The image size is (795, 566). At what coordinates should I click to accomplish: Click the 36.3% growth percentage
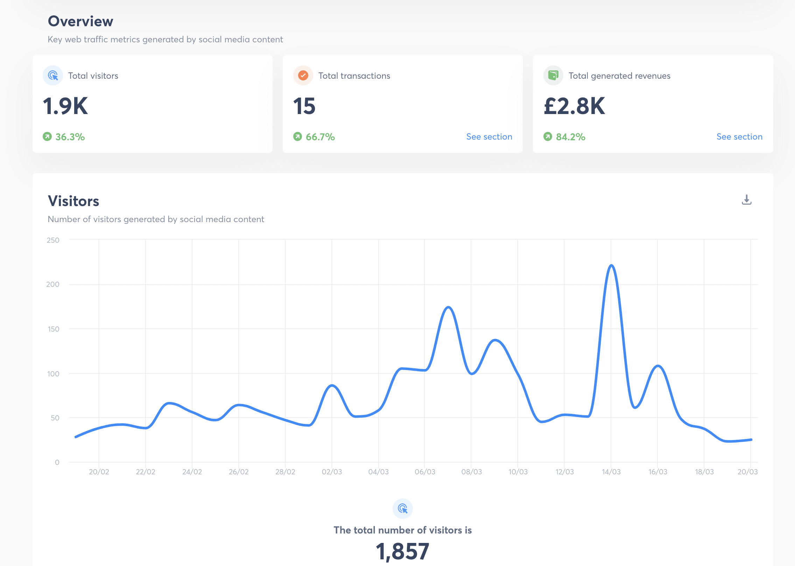click(x=70, y=137)
